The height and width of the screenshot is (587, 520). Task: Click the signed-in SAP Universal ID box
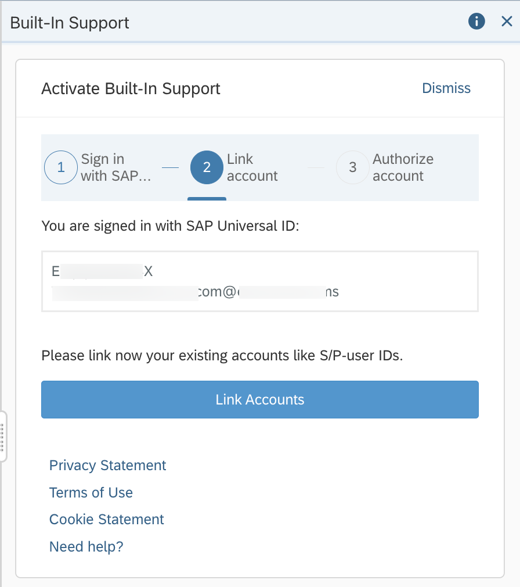click(x=260, y=281)
